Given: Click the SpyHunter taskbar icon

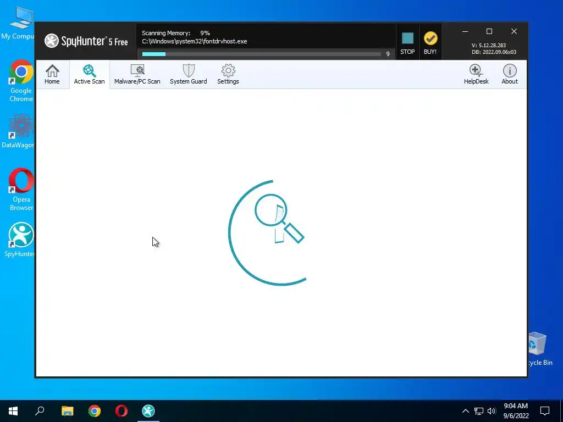Looking at the screenshot, I should tap(148, 411).
